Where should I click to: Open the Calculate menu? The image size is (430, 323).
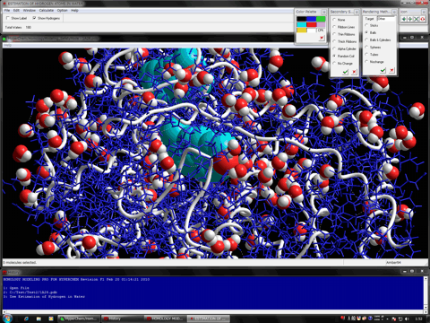click(47, 10)
